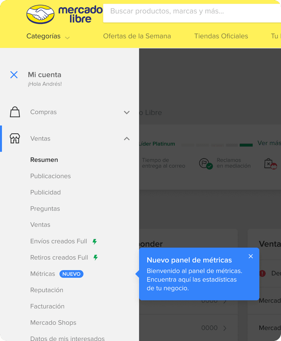Click the Compras shopping bag icon
281x341 pixels.
(15, 112)
